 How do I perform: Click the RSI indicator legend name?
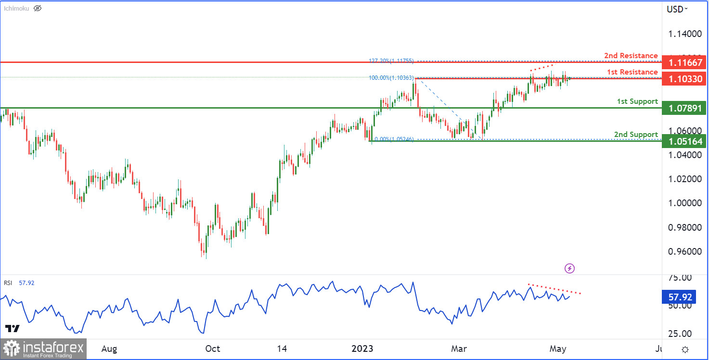(8, 283)
